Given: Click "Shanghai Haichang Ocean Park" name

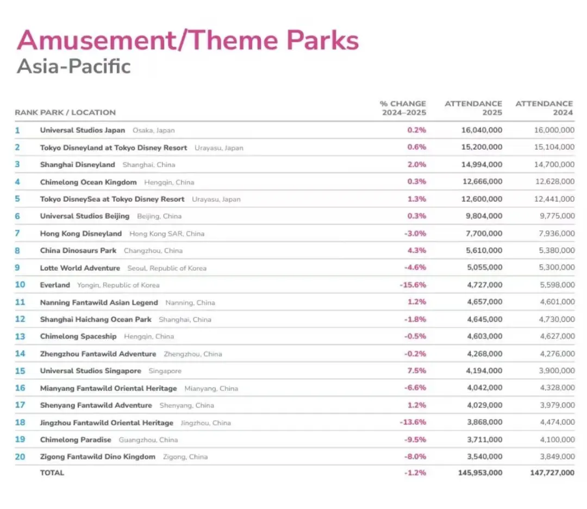Looking at the screenshot, I should [96, 320].
